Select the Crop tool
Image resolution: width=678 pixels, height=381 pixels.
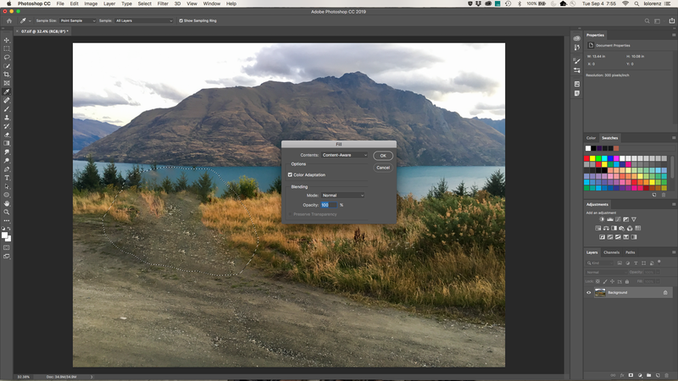point(7,75)
